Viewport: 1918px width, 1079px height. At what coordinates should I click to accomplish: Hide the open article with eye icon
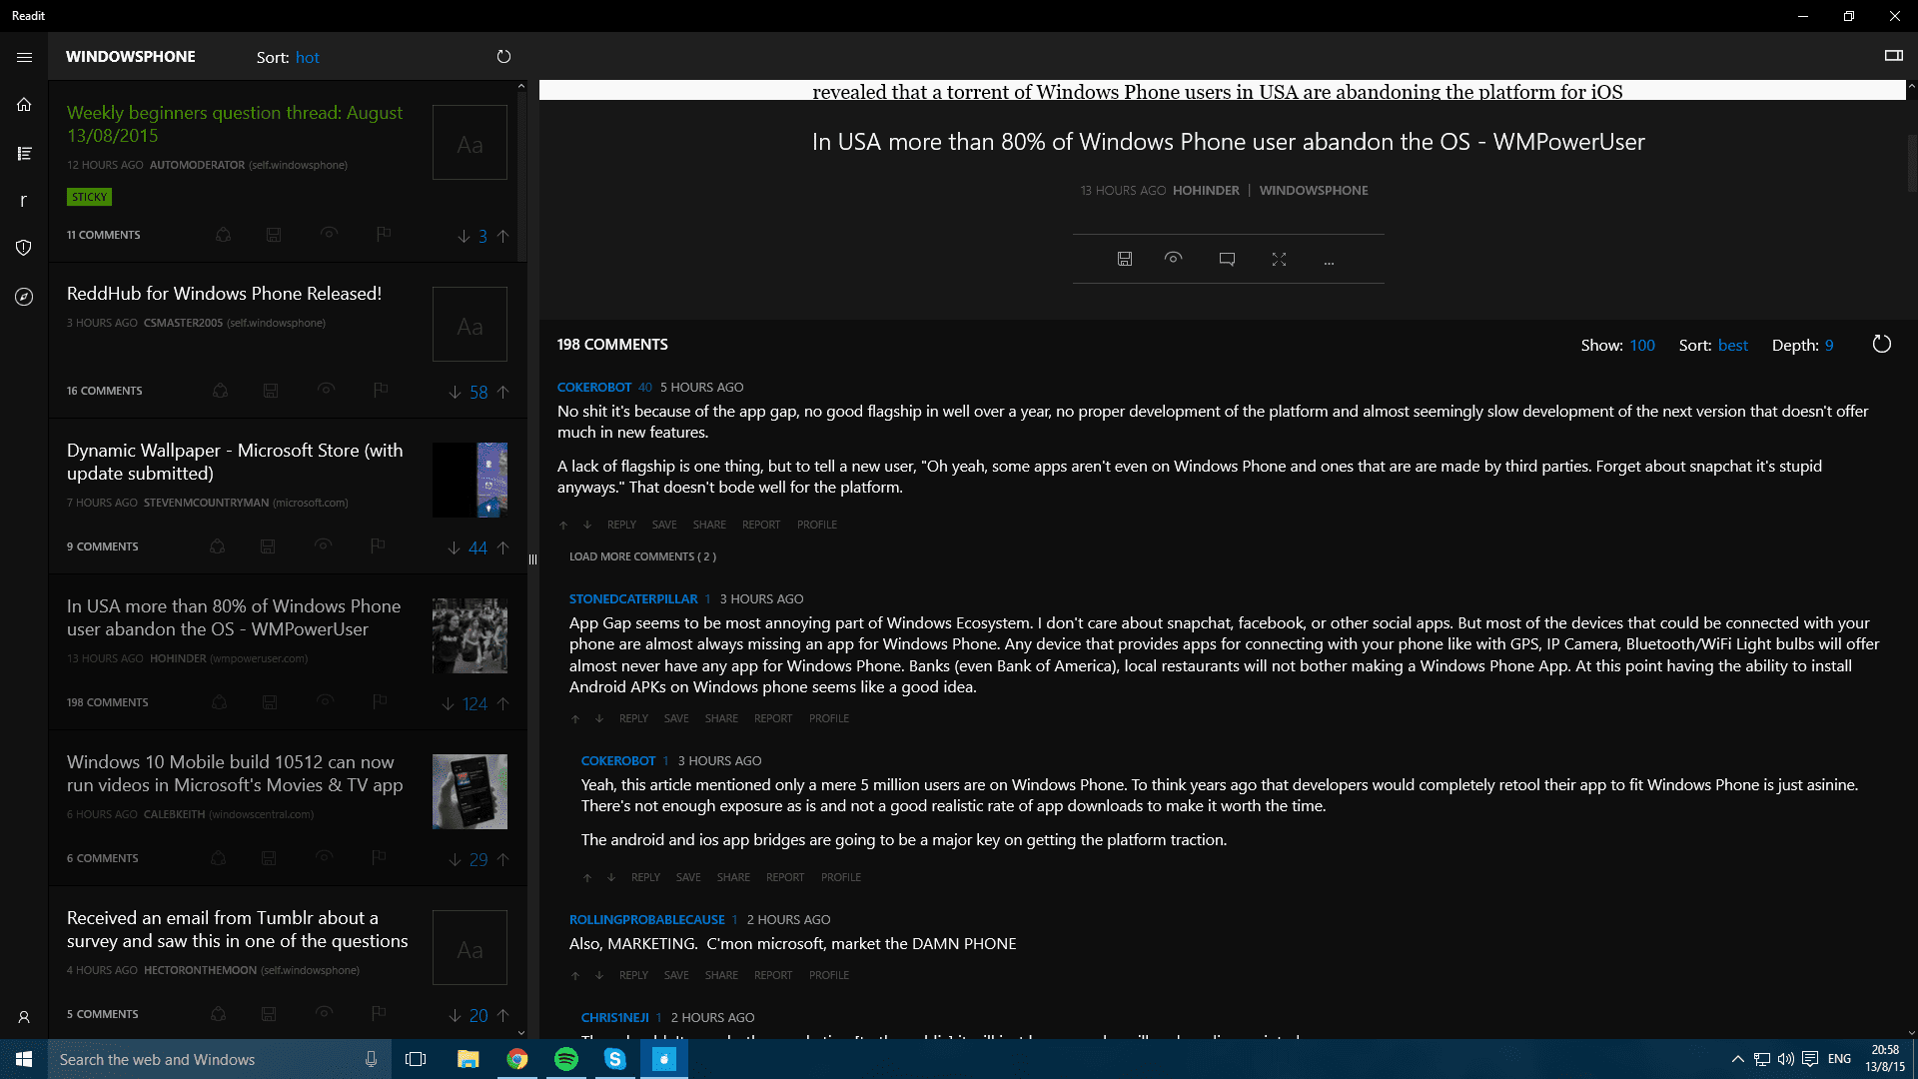coord(1173,258)
